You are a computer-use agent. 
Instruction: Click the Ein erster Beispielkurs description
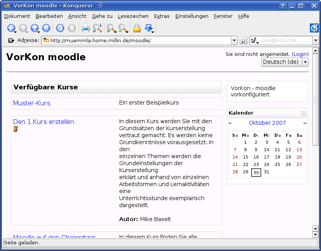click(149, 103)
